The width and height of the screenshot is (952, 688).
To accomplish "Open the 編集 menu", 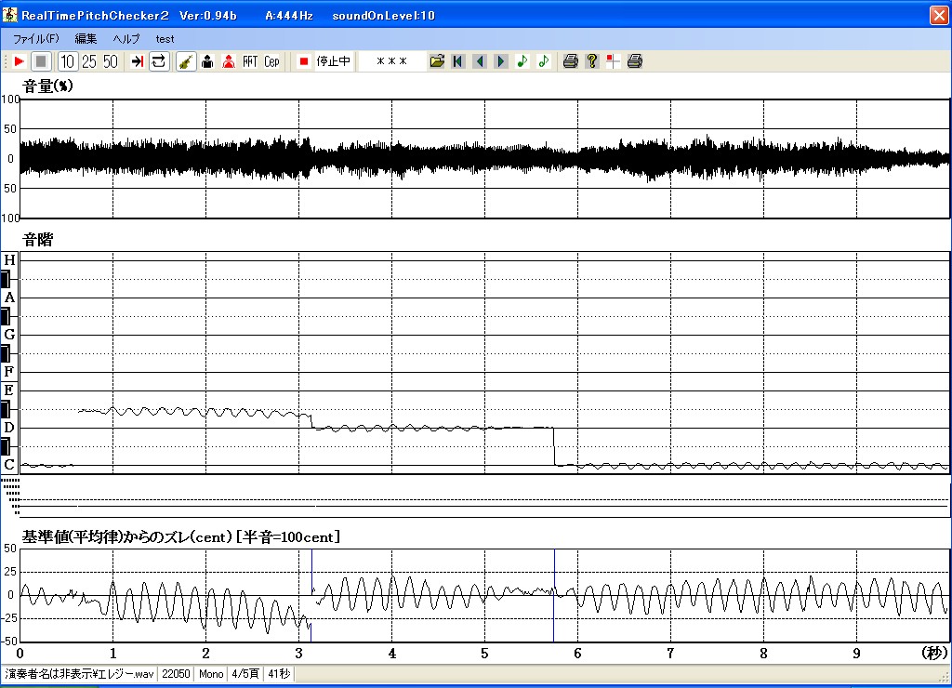I will [86, 39].
